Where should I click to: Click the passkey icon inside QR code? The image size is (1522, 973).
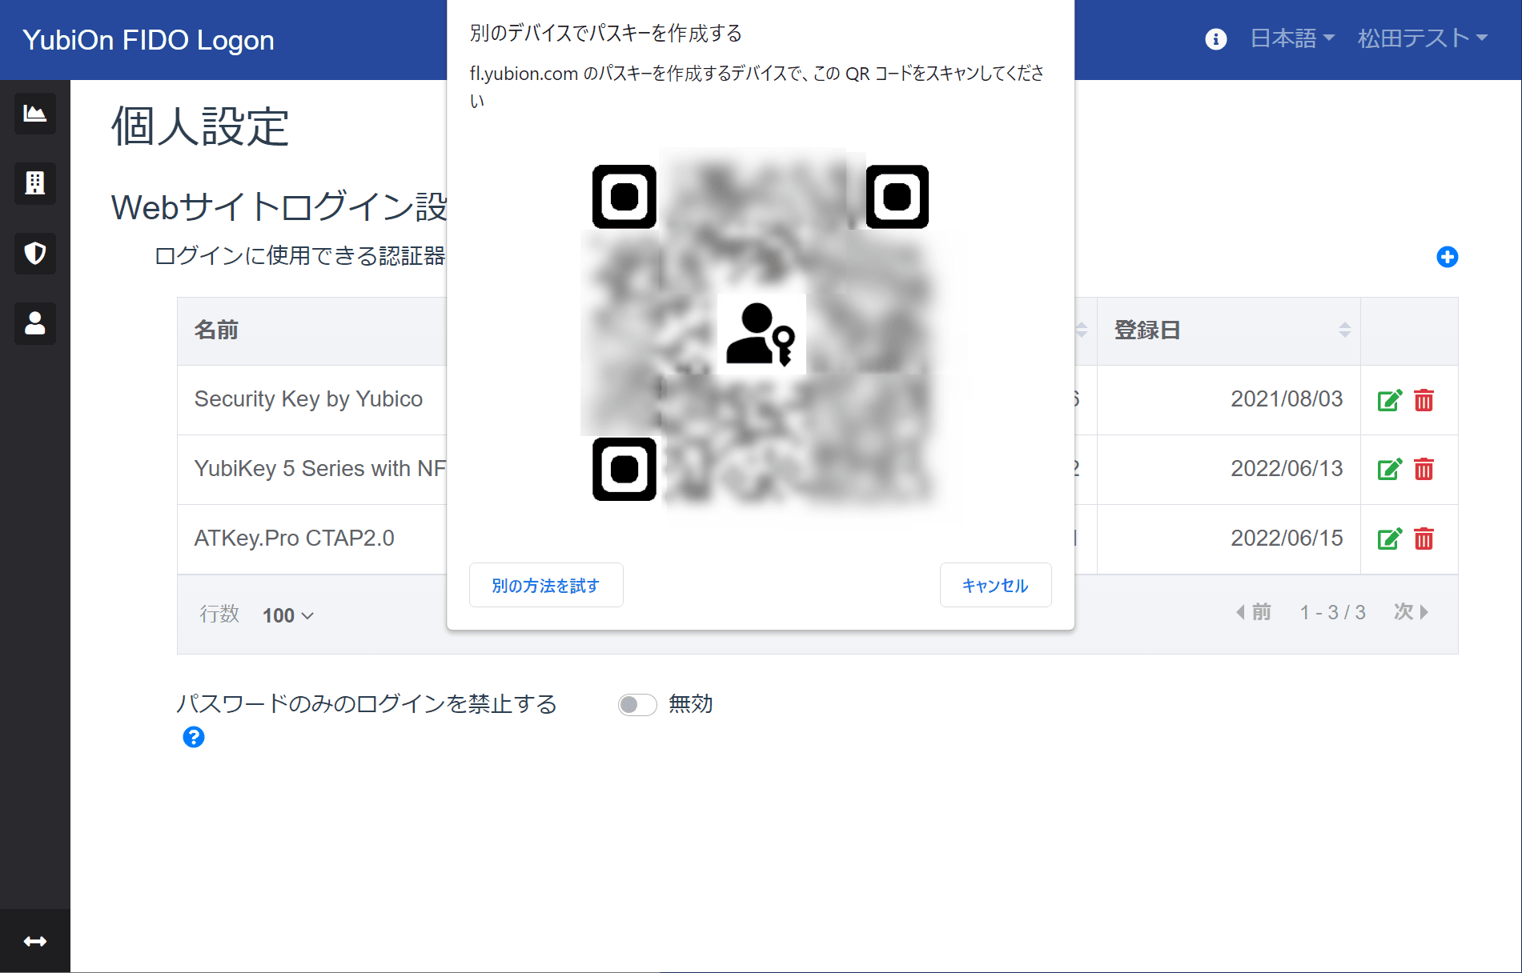click(x=761, y=334)
